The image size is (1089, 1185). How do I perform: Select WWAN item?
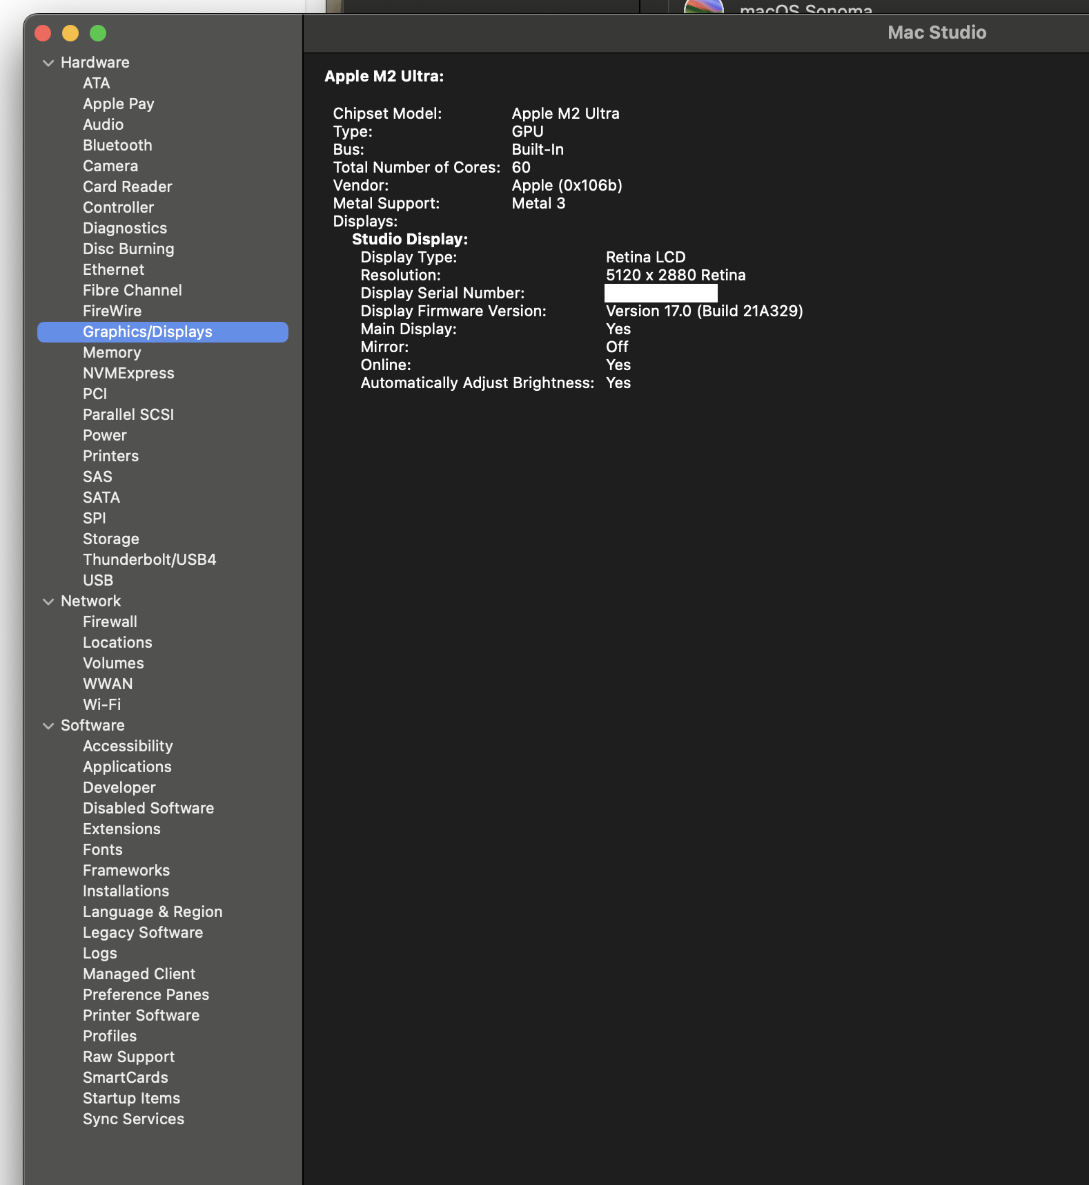tap(108, 684)
